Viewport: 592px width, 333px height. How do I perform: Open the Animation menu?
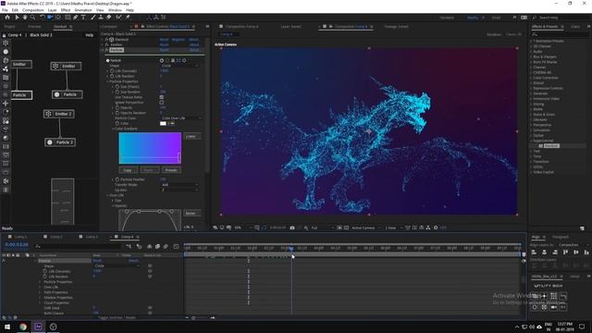83,10
